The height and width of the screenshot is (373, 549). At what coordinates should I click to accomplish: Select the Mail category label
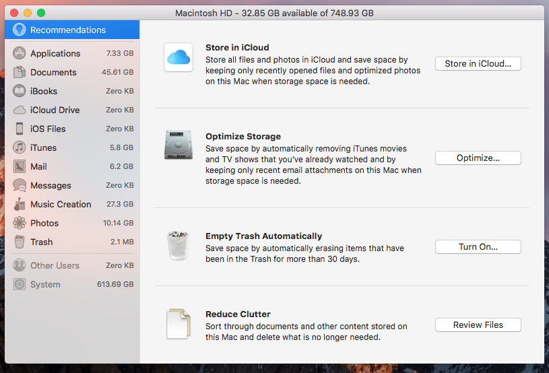pyautogui.click(x=38, y=167)
